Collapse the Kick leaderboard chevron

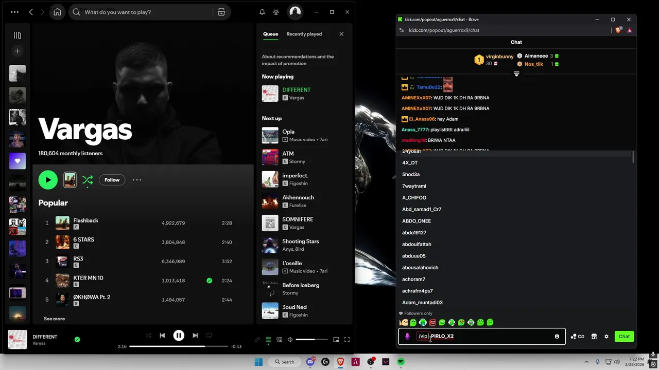point(516,74)
